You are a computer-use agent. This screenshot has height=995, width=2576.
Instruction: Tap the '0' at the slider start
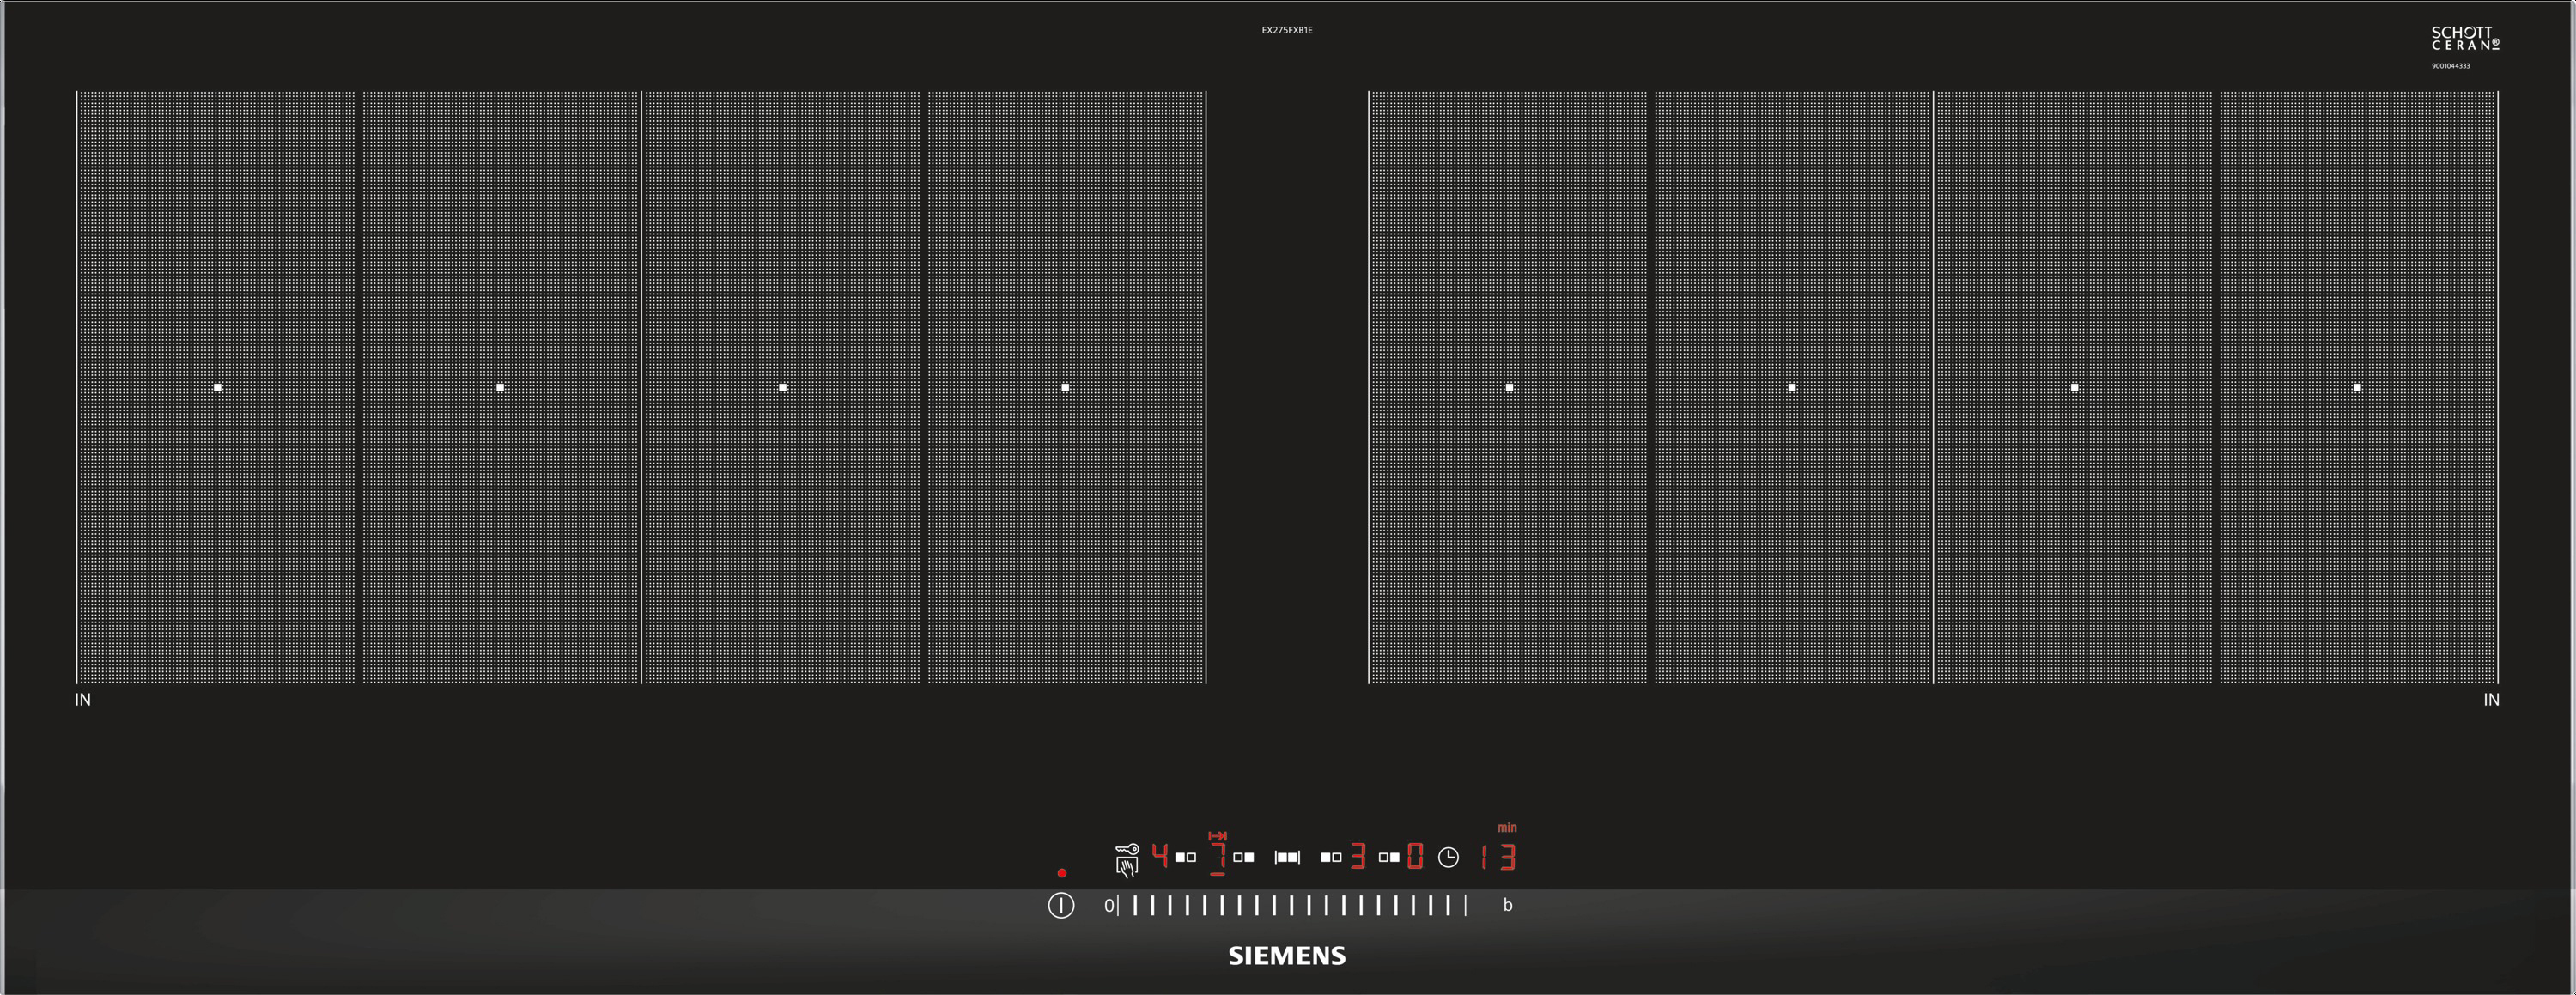tap(1108, 905)
